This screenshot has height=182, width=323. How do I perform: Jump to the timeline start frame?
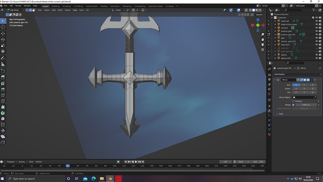125,162
